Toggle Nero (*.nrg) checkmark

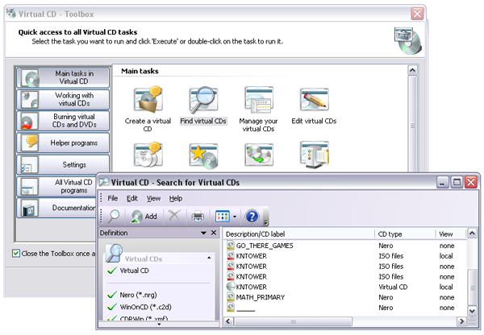click(x=112, y=295)
